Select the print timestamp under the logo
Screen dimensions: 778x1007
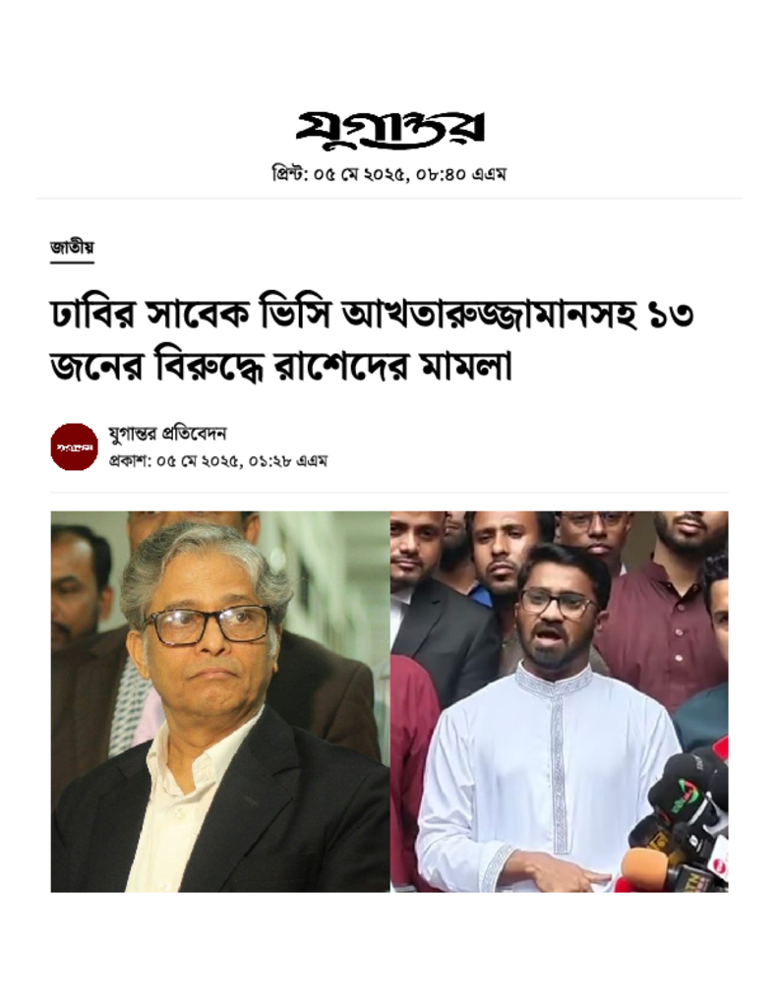pos(389,174)
